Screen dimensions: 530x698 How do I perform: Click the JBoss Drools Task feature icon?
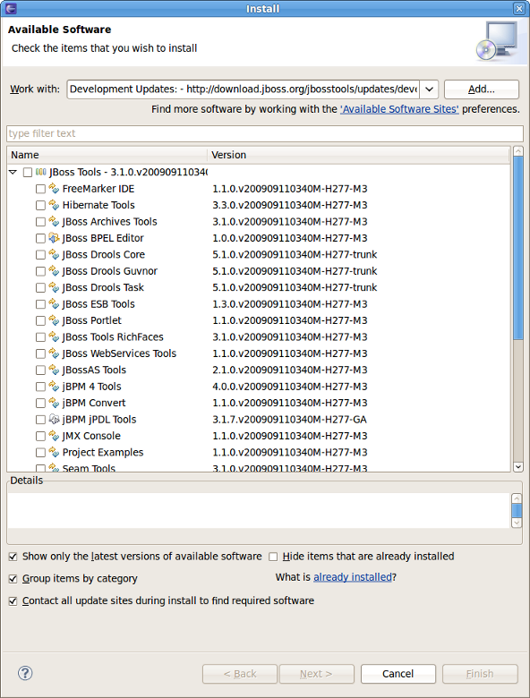[x=54, y=287]
